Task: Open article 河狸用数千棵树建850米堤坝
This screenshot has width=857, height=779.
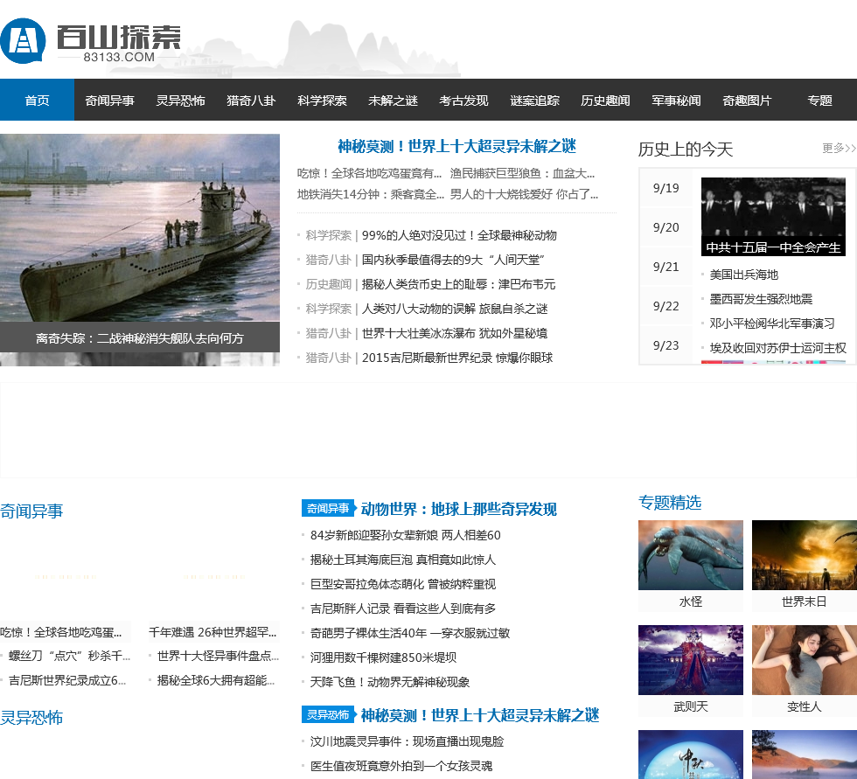Action: pyautogui.click(x=383, y=657)
